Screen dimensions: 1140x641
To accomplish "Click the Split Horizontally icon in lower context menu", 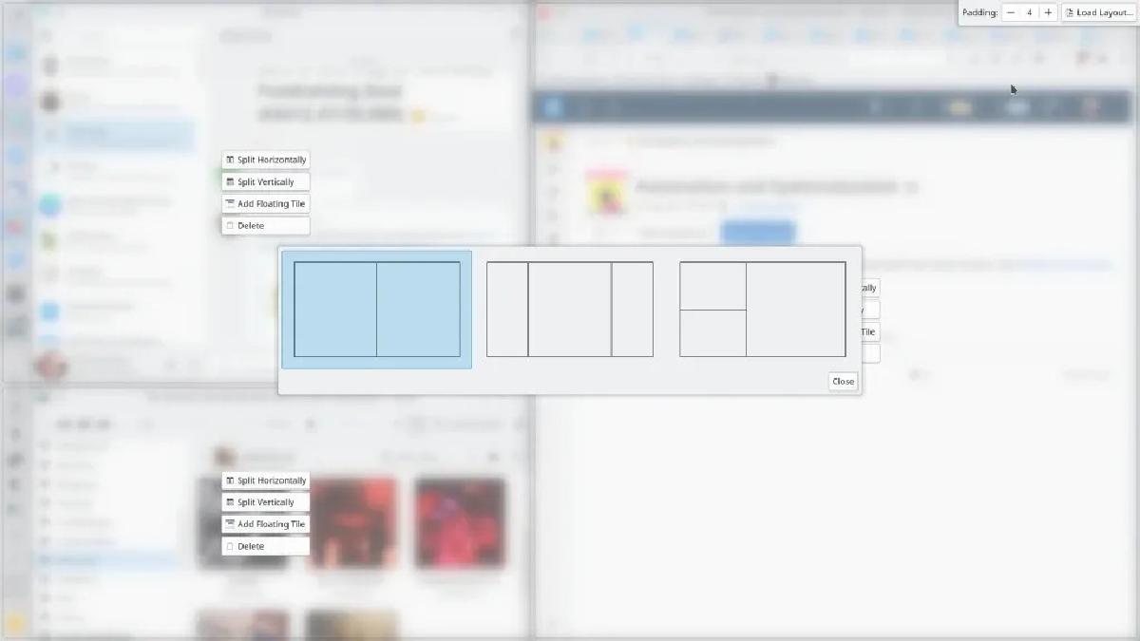I will pyautogui.click(x=230, y=480).
